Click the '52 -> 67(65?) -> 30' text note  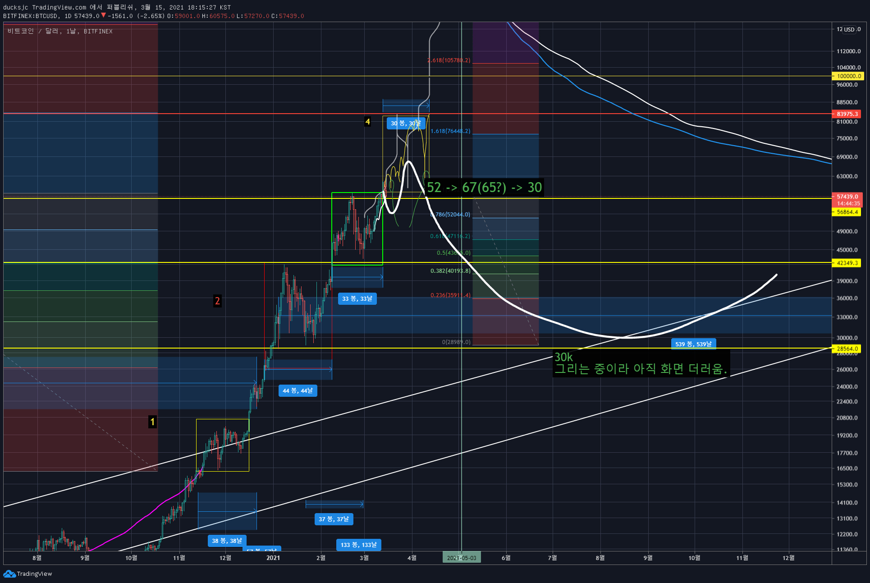484,188
